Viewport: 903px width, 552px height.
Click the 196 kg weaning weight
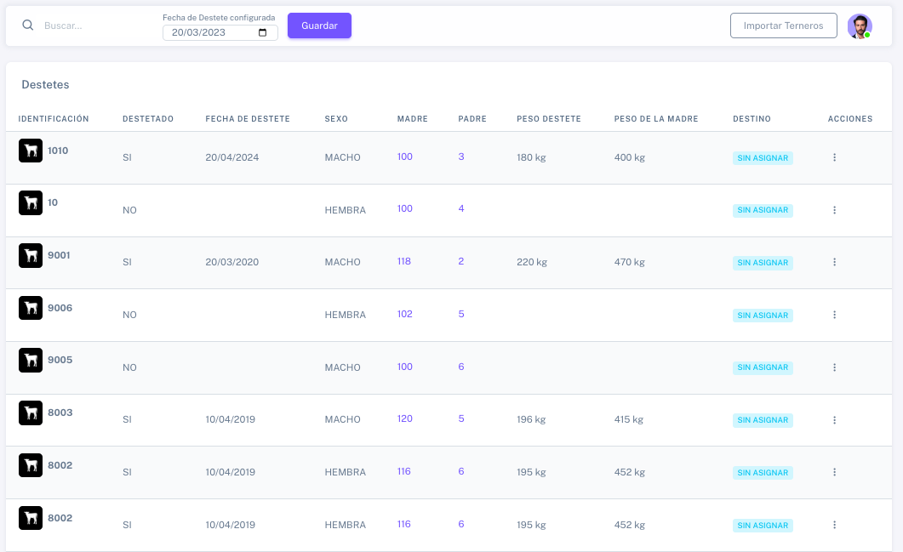(x=531, y=419)
